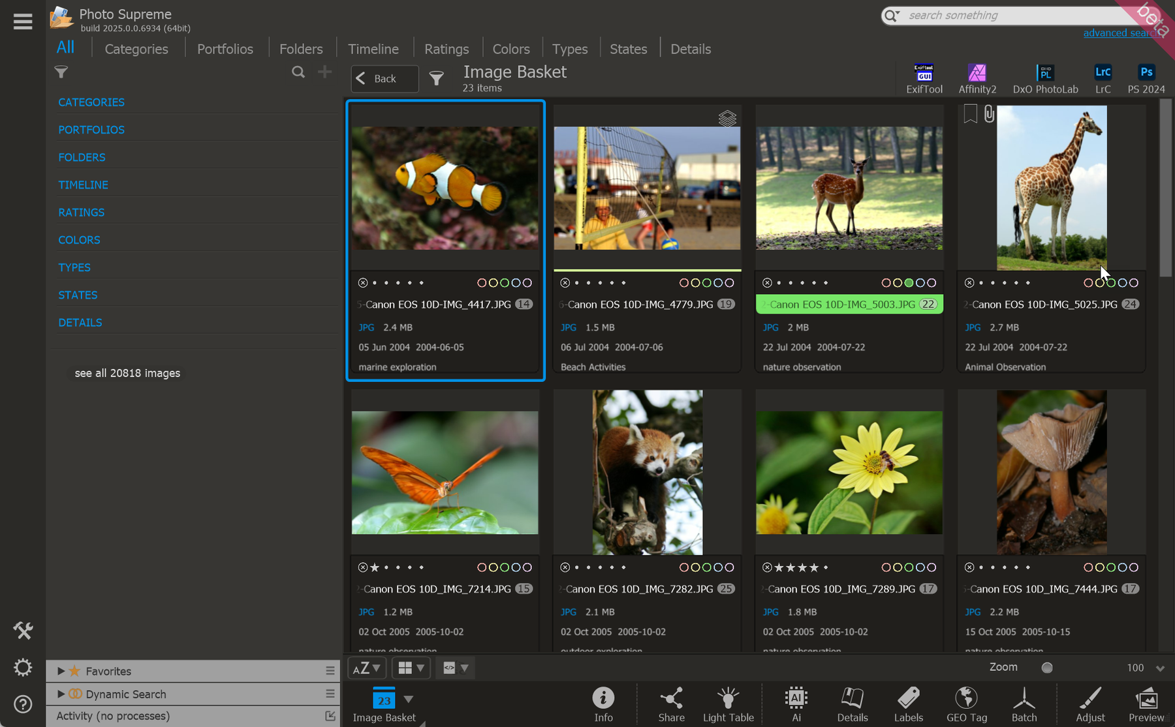This screenshot has width=1175, height=727.
Task: Switch to the Ratings tab
Action: pyautogui.click(x=446, y=49)
